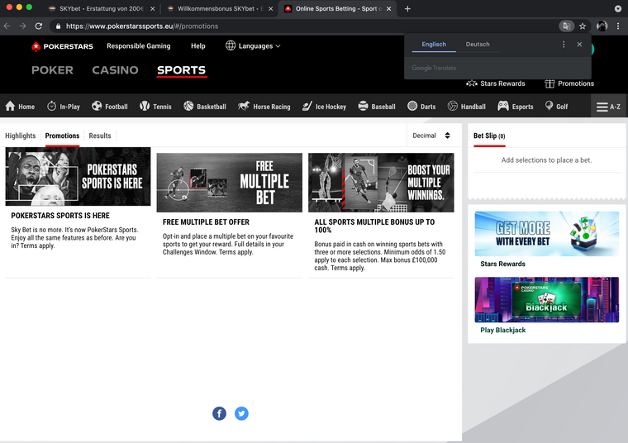Close the Google Translate popup
Image resolution: width=628 pixels, height=443 pixels.
[579, 44]
